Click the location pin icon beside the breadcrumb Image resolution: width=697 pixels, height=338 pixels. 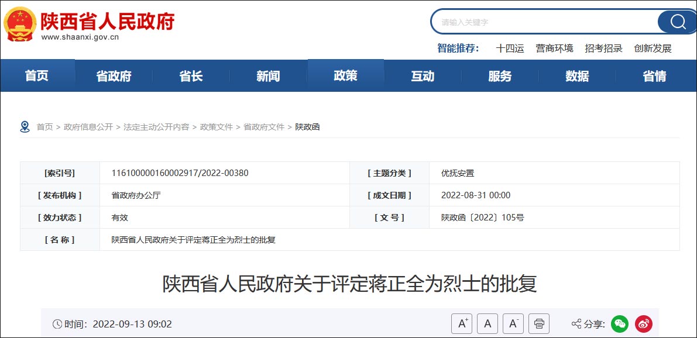click(x=24, y=126)
